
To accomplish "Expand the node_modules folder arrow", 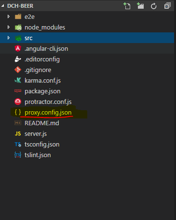I will pyautogui.click(x=9, y=27).
